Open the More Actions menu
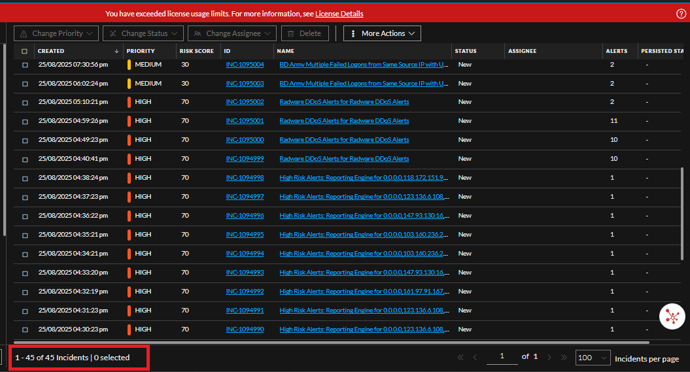690x372 pixels. (382, 33)
